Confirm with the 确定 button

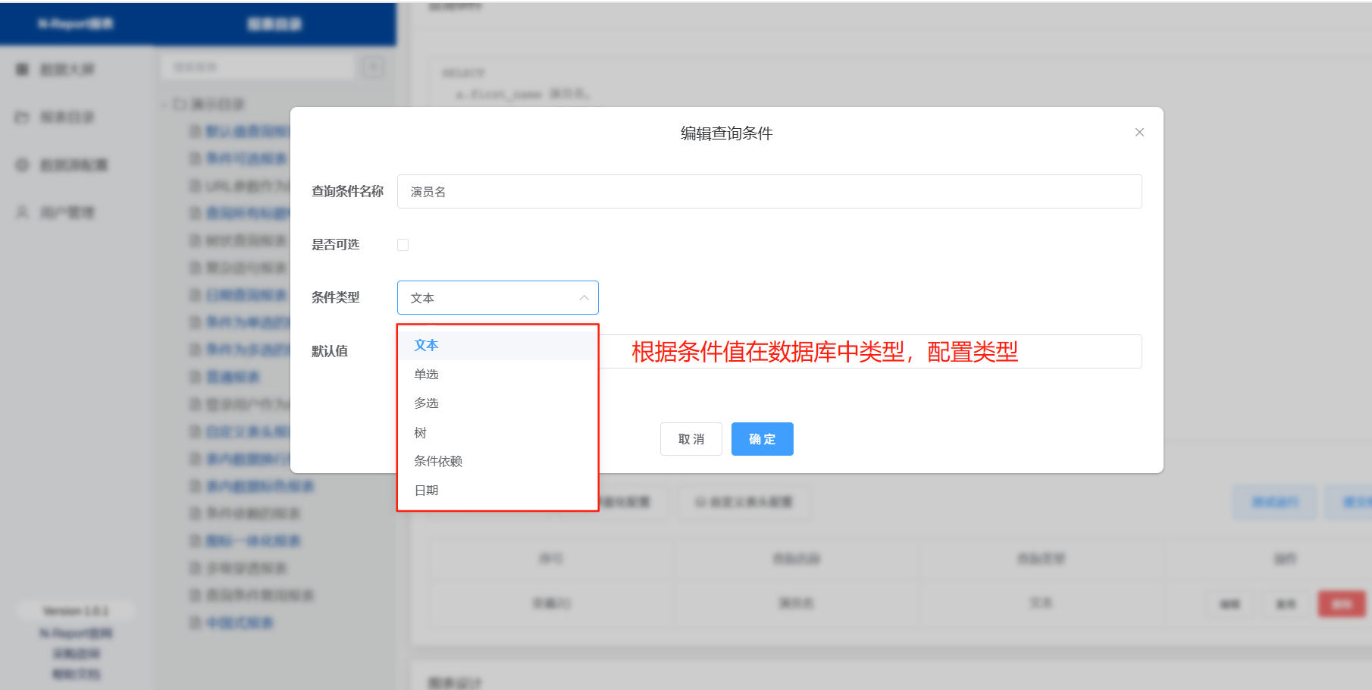point(762,439)
